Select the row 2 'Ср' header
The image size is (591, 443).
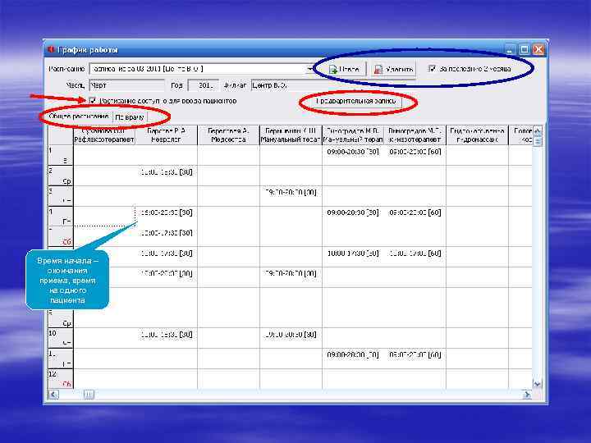(x=61, y=176)
